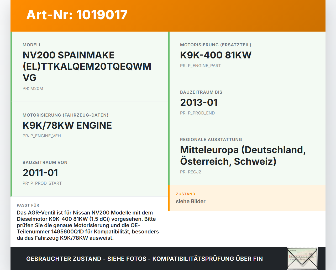This screenshot has width=336, height=270.
Task: Click the PR: M20M code
Action: tap(33, 88)
